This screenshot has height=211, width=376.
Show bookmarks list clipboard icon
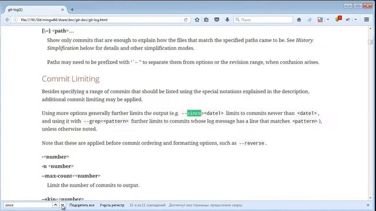206,20
